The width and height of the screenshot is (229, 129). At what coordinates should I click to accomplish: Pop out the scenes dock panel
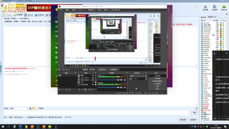coord(76,73)
